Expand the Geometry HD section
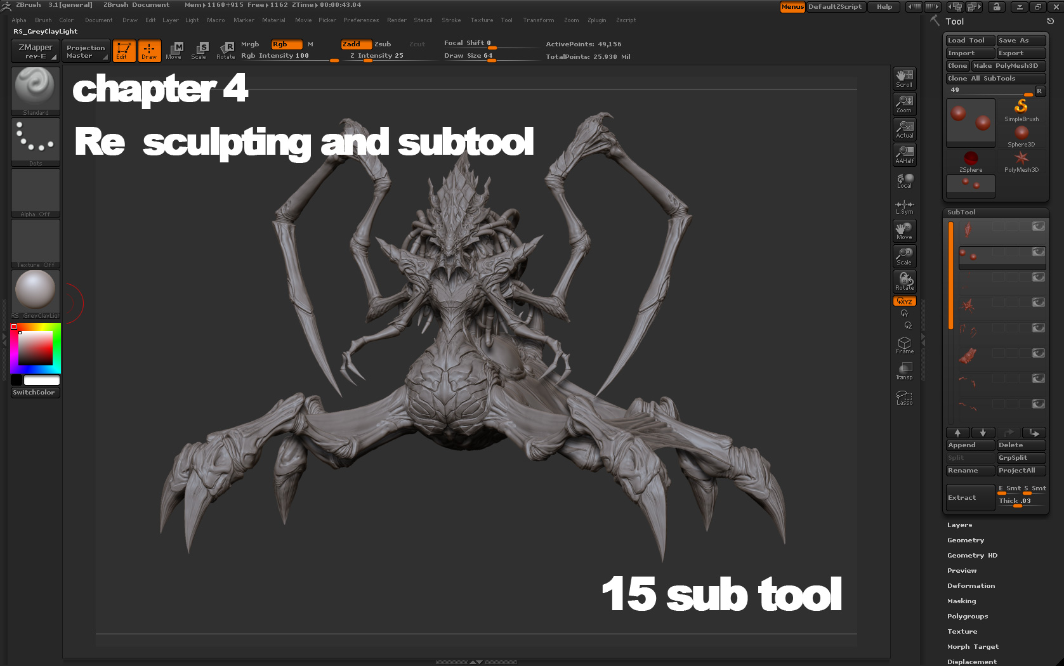 972,556
